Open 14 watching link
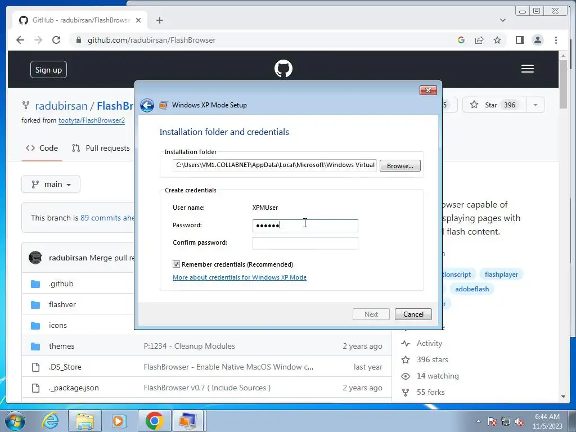 tap(438, 376)
